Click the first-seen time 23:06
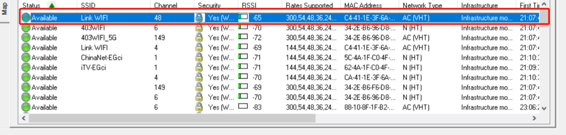 (529, 107)
